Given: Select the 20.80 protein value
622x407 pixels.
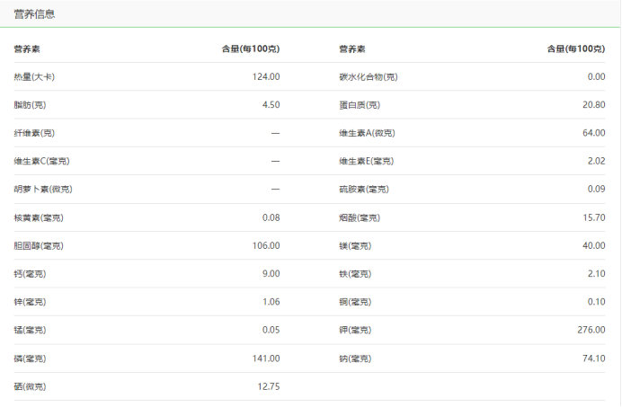Looking at the screenshot, I should (593, 105).
